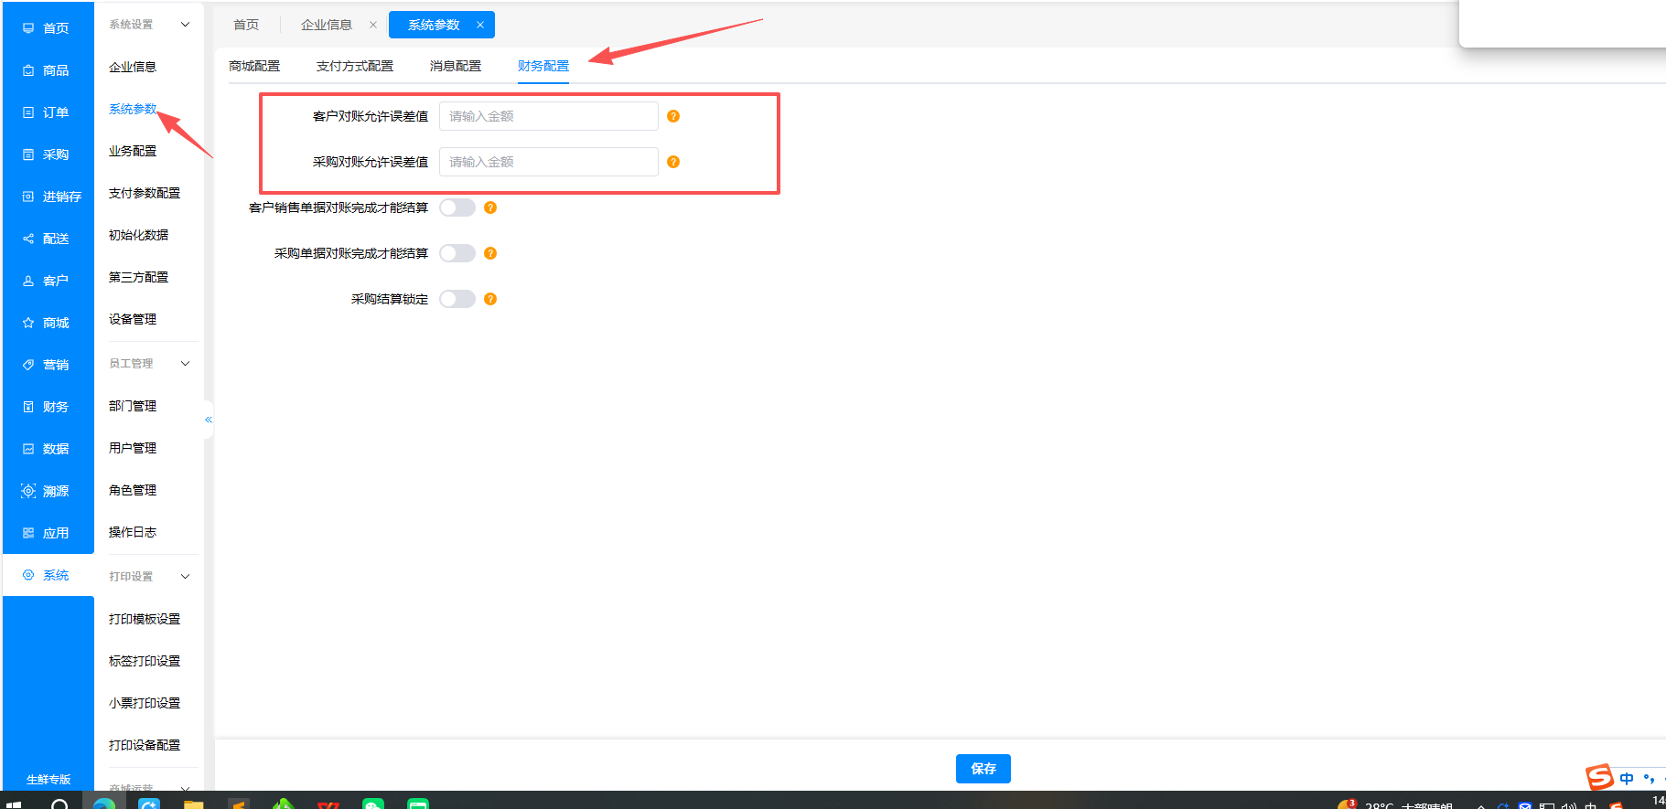Open the 财务 finance sidebar icon
Viewport: 1666px width, 809px height.
[28, 407]
